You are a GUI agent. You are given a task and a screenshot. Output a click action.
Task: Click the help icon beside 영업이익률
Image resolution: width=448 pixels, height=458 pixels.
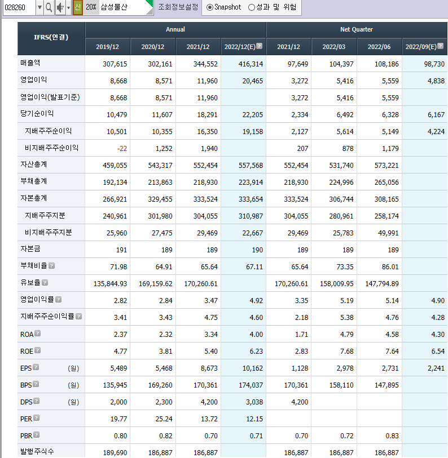click(x=58, y=299)
